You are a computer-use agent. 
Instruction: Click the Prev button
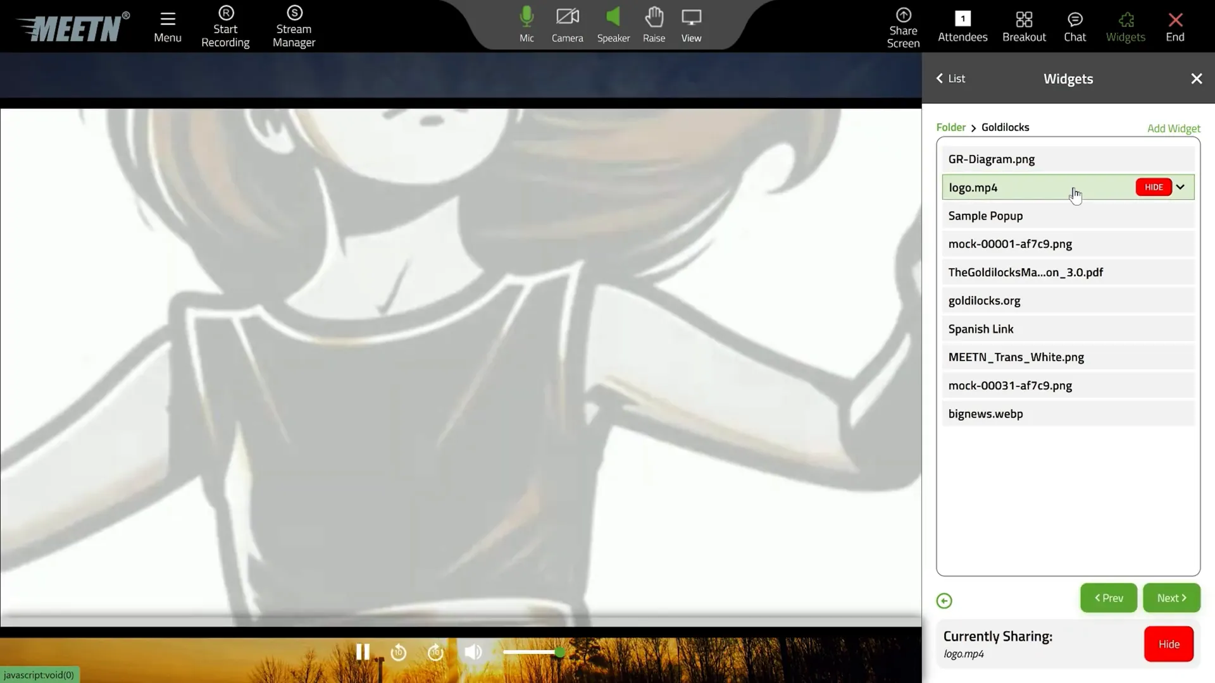click(1108, 598)
